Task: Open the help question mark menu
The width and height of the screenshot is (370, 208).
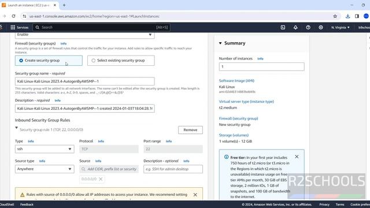Action: 308,27
